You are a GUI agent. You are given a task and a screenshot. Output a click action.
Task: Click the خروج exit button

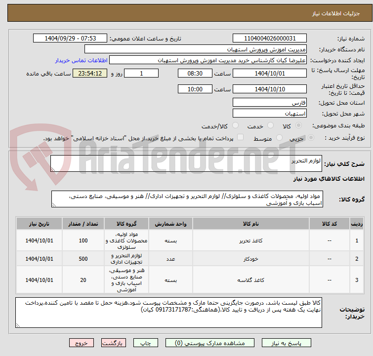(82, 343)
